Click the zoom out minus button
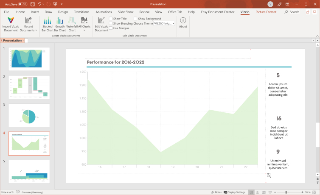 pyautogui.click(x=275, y=192)
